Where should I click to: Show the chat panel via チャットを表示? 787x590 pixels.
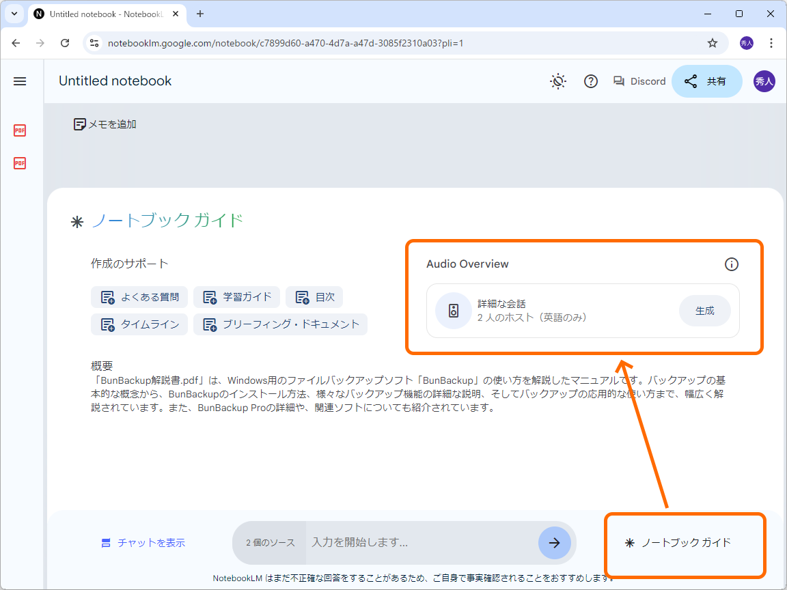click(143, 542)
